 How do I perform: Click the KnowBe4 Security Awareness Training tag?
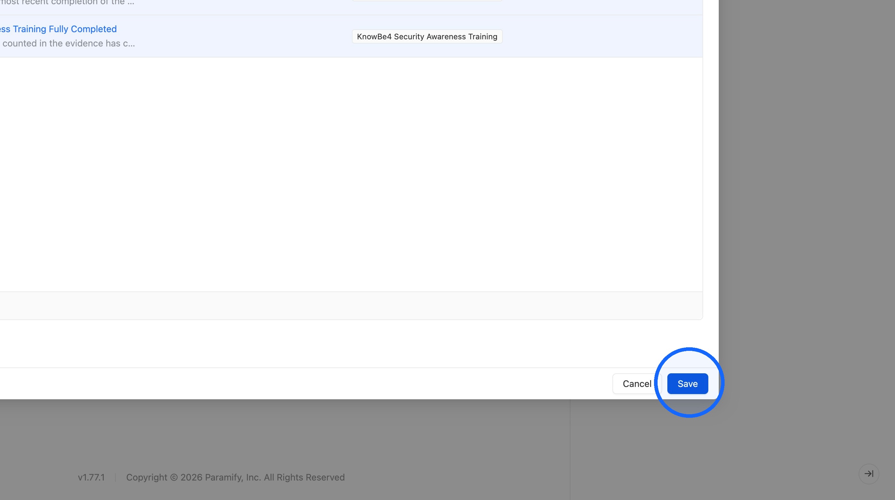pyautogui.click(x=427, y=36)
